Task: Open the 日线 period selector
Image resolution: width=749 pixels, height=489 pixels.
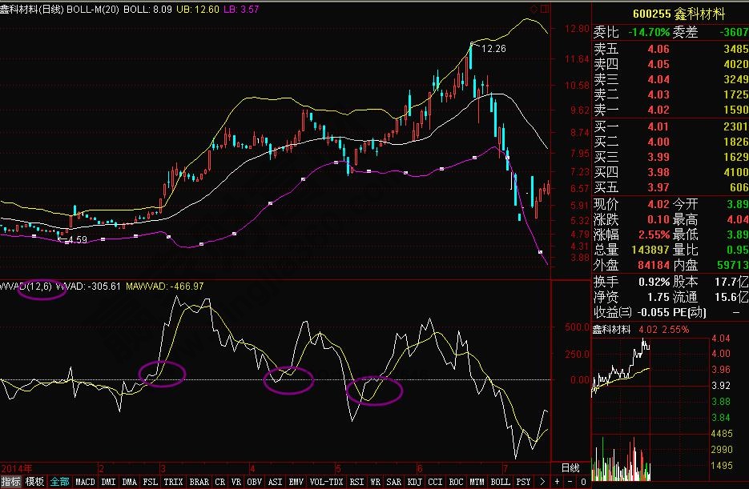Action: pos(570,467)
